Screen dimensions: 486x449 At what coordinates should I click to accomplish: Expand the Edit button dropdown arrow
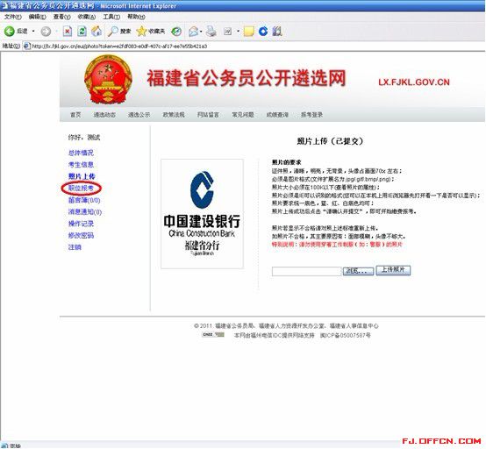(x=238, y=32)
